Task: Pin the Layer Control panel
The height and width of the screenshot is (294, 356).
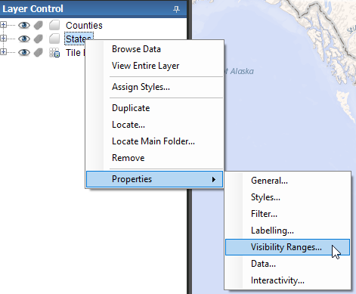Action: [176, 9]
